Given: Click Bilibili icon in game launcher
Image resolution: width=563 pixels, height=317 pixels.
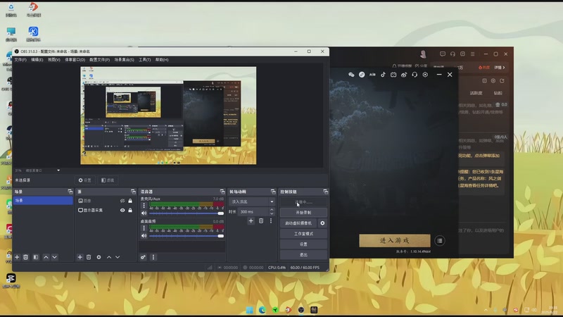Looking at the screenshot, I should pyautogui.click(x=393, y=75).
